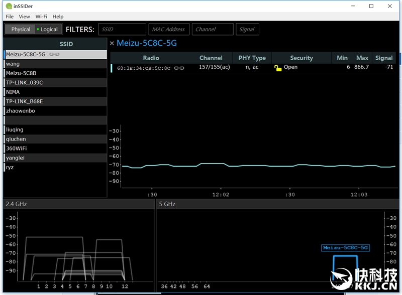
Task: Open the Wi-Fi menu
Action: 41,17
